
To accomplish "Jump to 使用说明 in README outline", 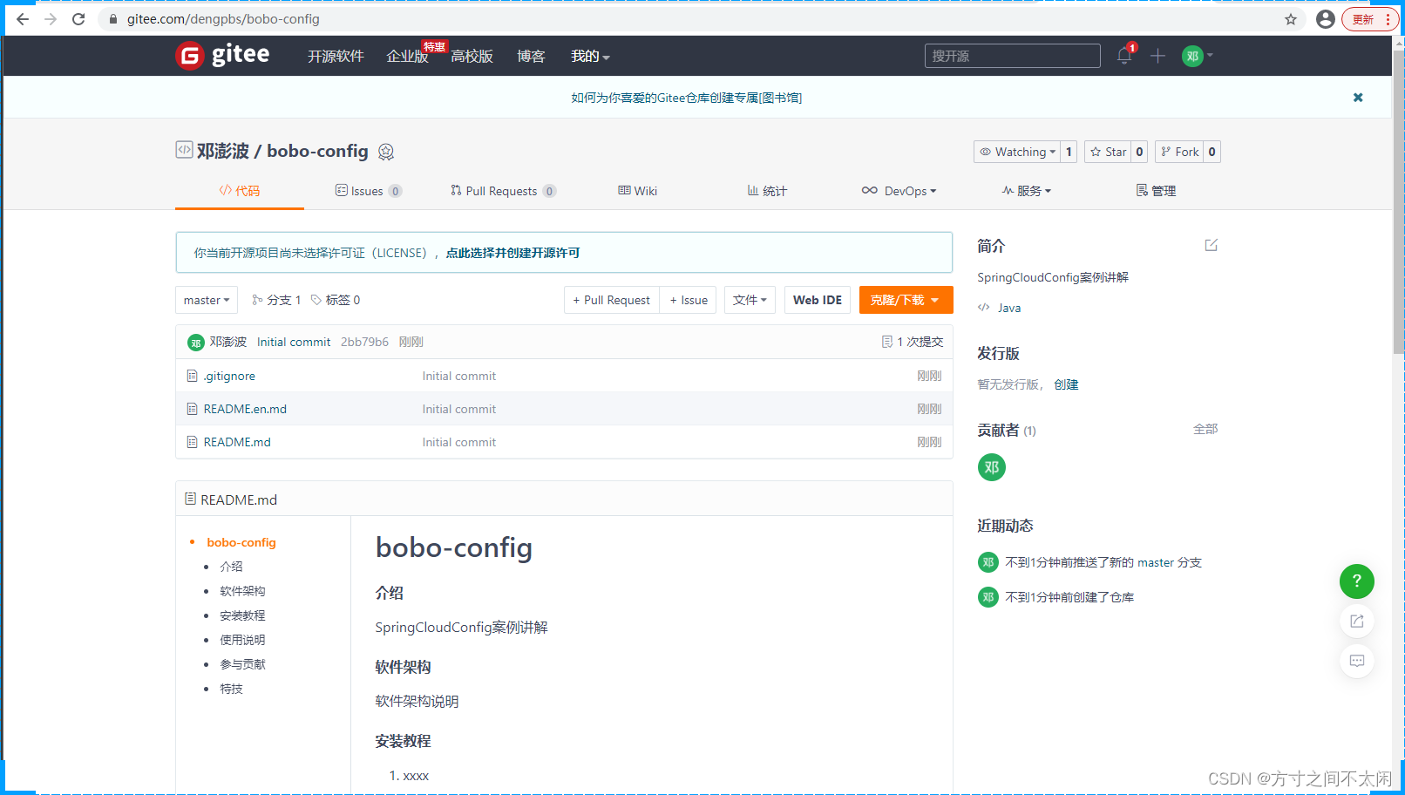I will [x=242, y=640].
